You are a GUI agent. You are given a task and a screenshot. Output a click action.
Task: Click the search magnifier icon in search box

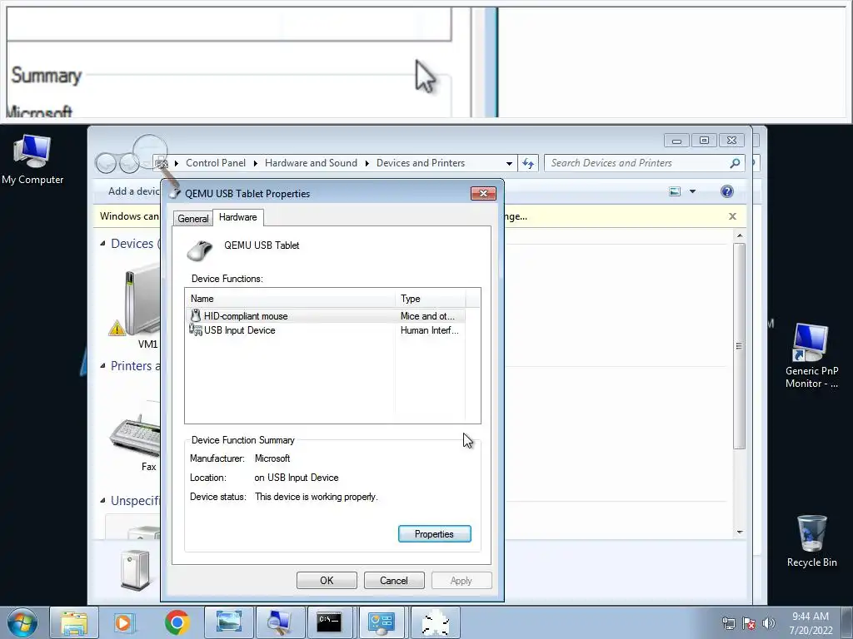pyautogui.click(x=735, y=163)
